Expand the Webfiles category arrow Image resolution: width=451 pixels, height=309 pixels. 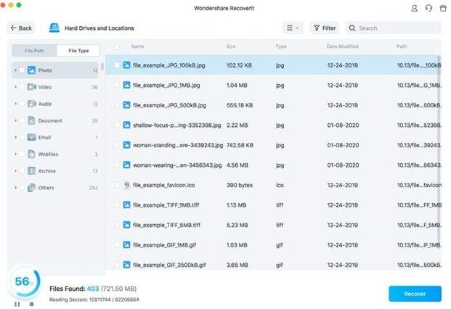pyautogui.click(x=15, y=154)
